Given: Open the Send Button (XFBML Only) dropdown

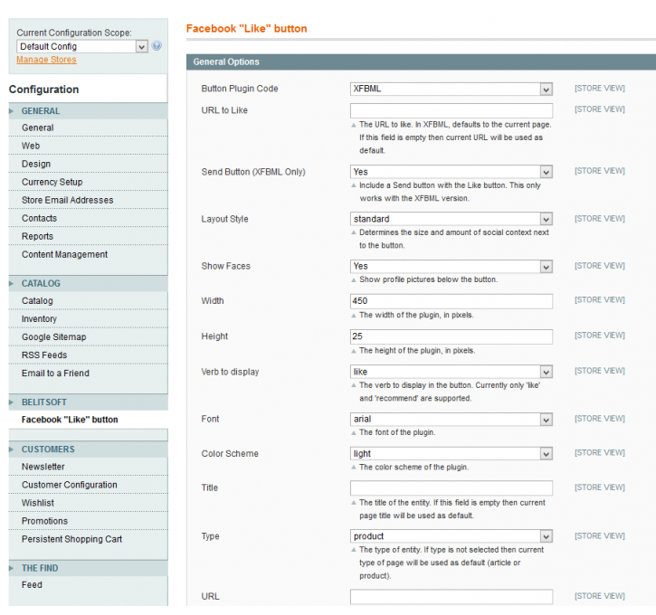Looking at the screenshot, I should coord(451,172).
